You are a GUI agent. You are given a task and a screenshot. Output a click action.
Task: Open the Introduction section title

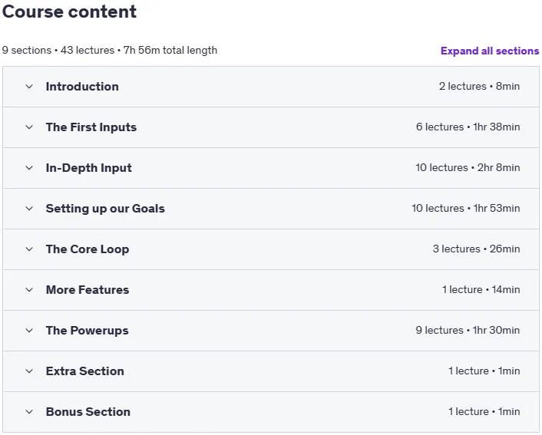(x=82, y=87)
